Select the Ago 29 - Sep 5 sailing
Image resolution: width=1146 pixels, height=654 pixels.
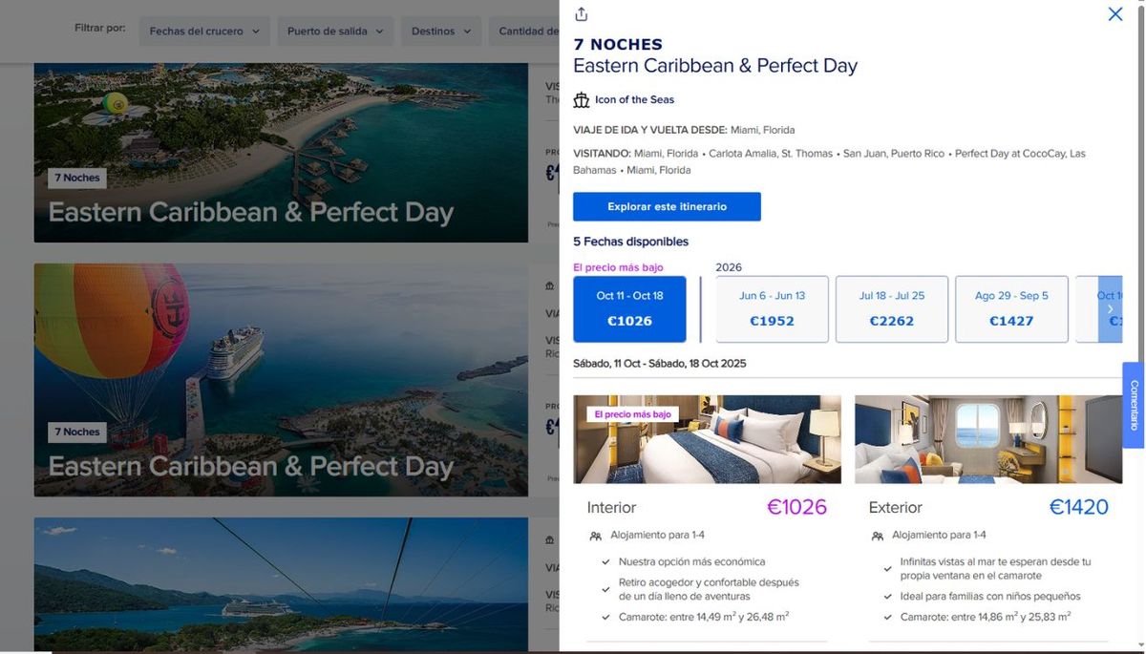tap(1011, 308)
